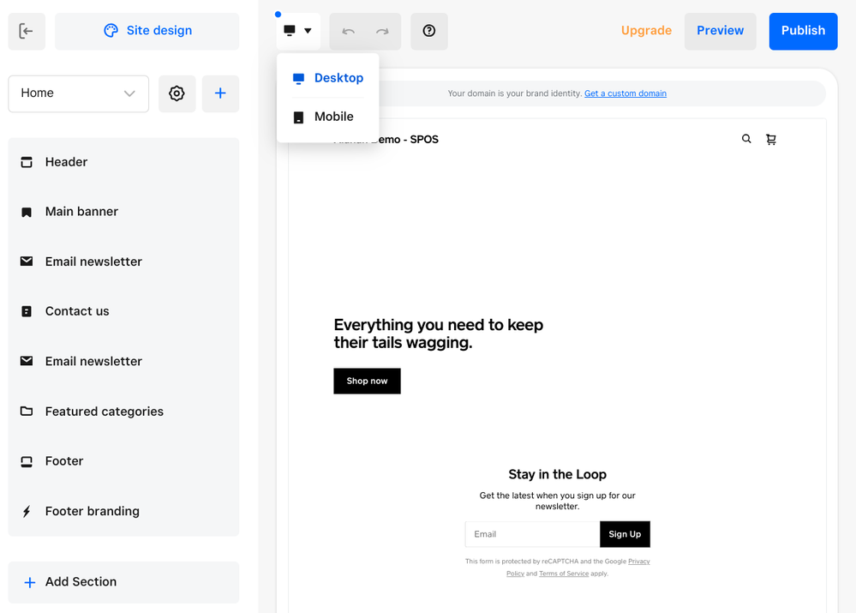Select Desktop view from the menu
This screenshot has height=613, width=856.
(328, 78)
